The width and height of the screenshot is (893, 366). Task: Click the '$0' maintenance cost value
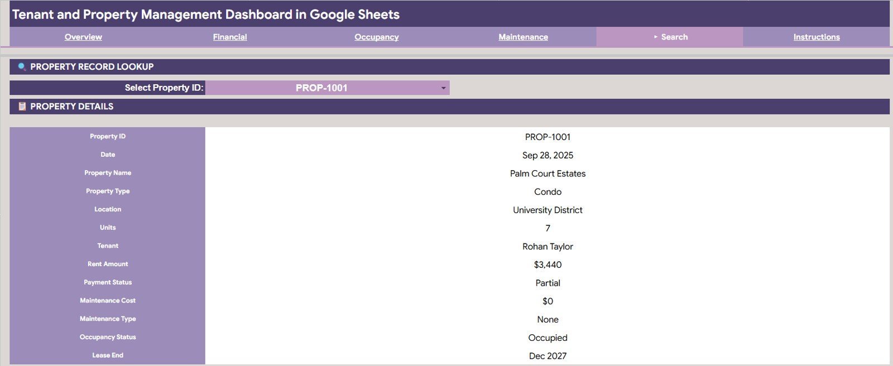pos(548,301)
